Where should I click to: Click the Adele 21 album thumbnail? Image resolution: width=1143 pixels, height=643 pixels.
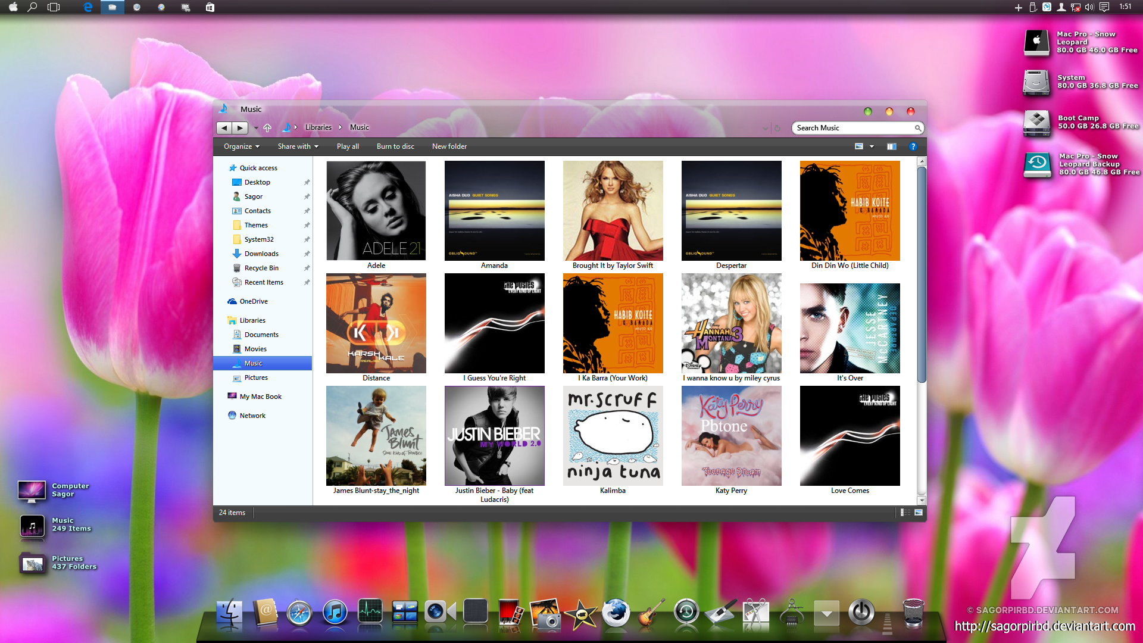tap(376, 210)
